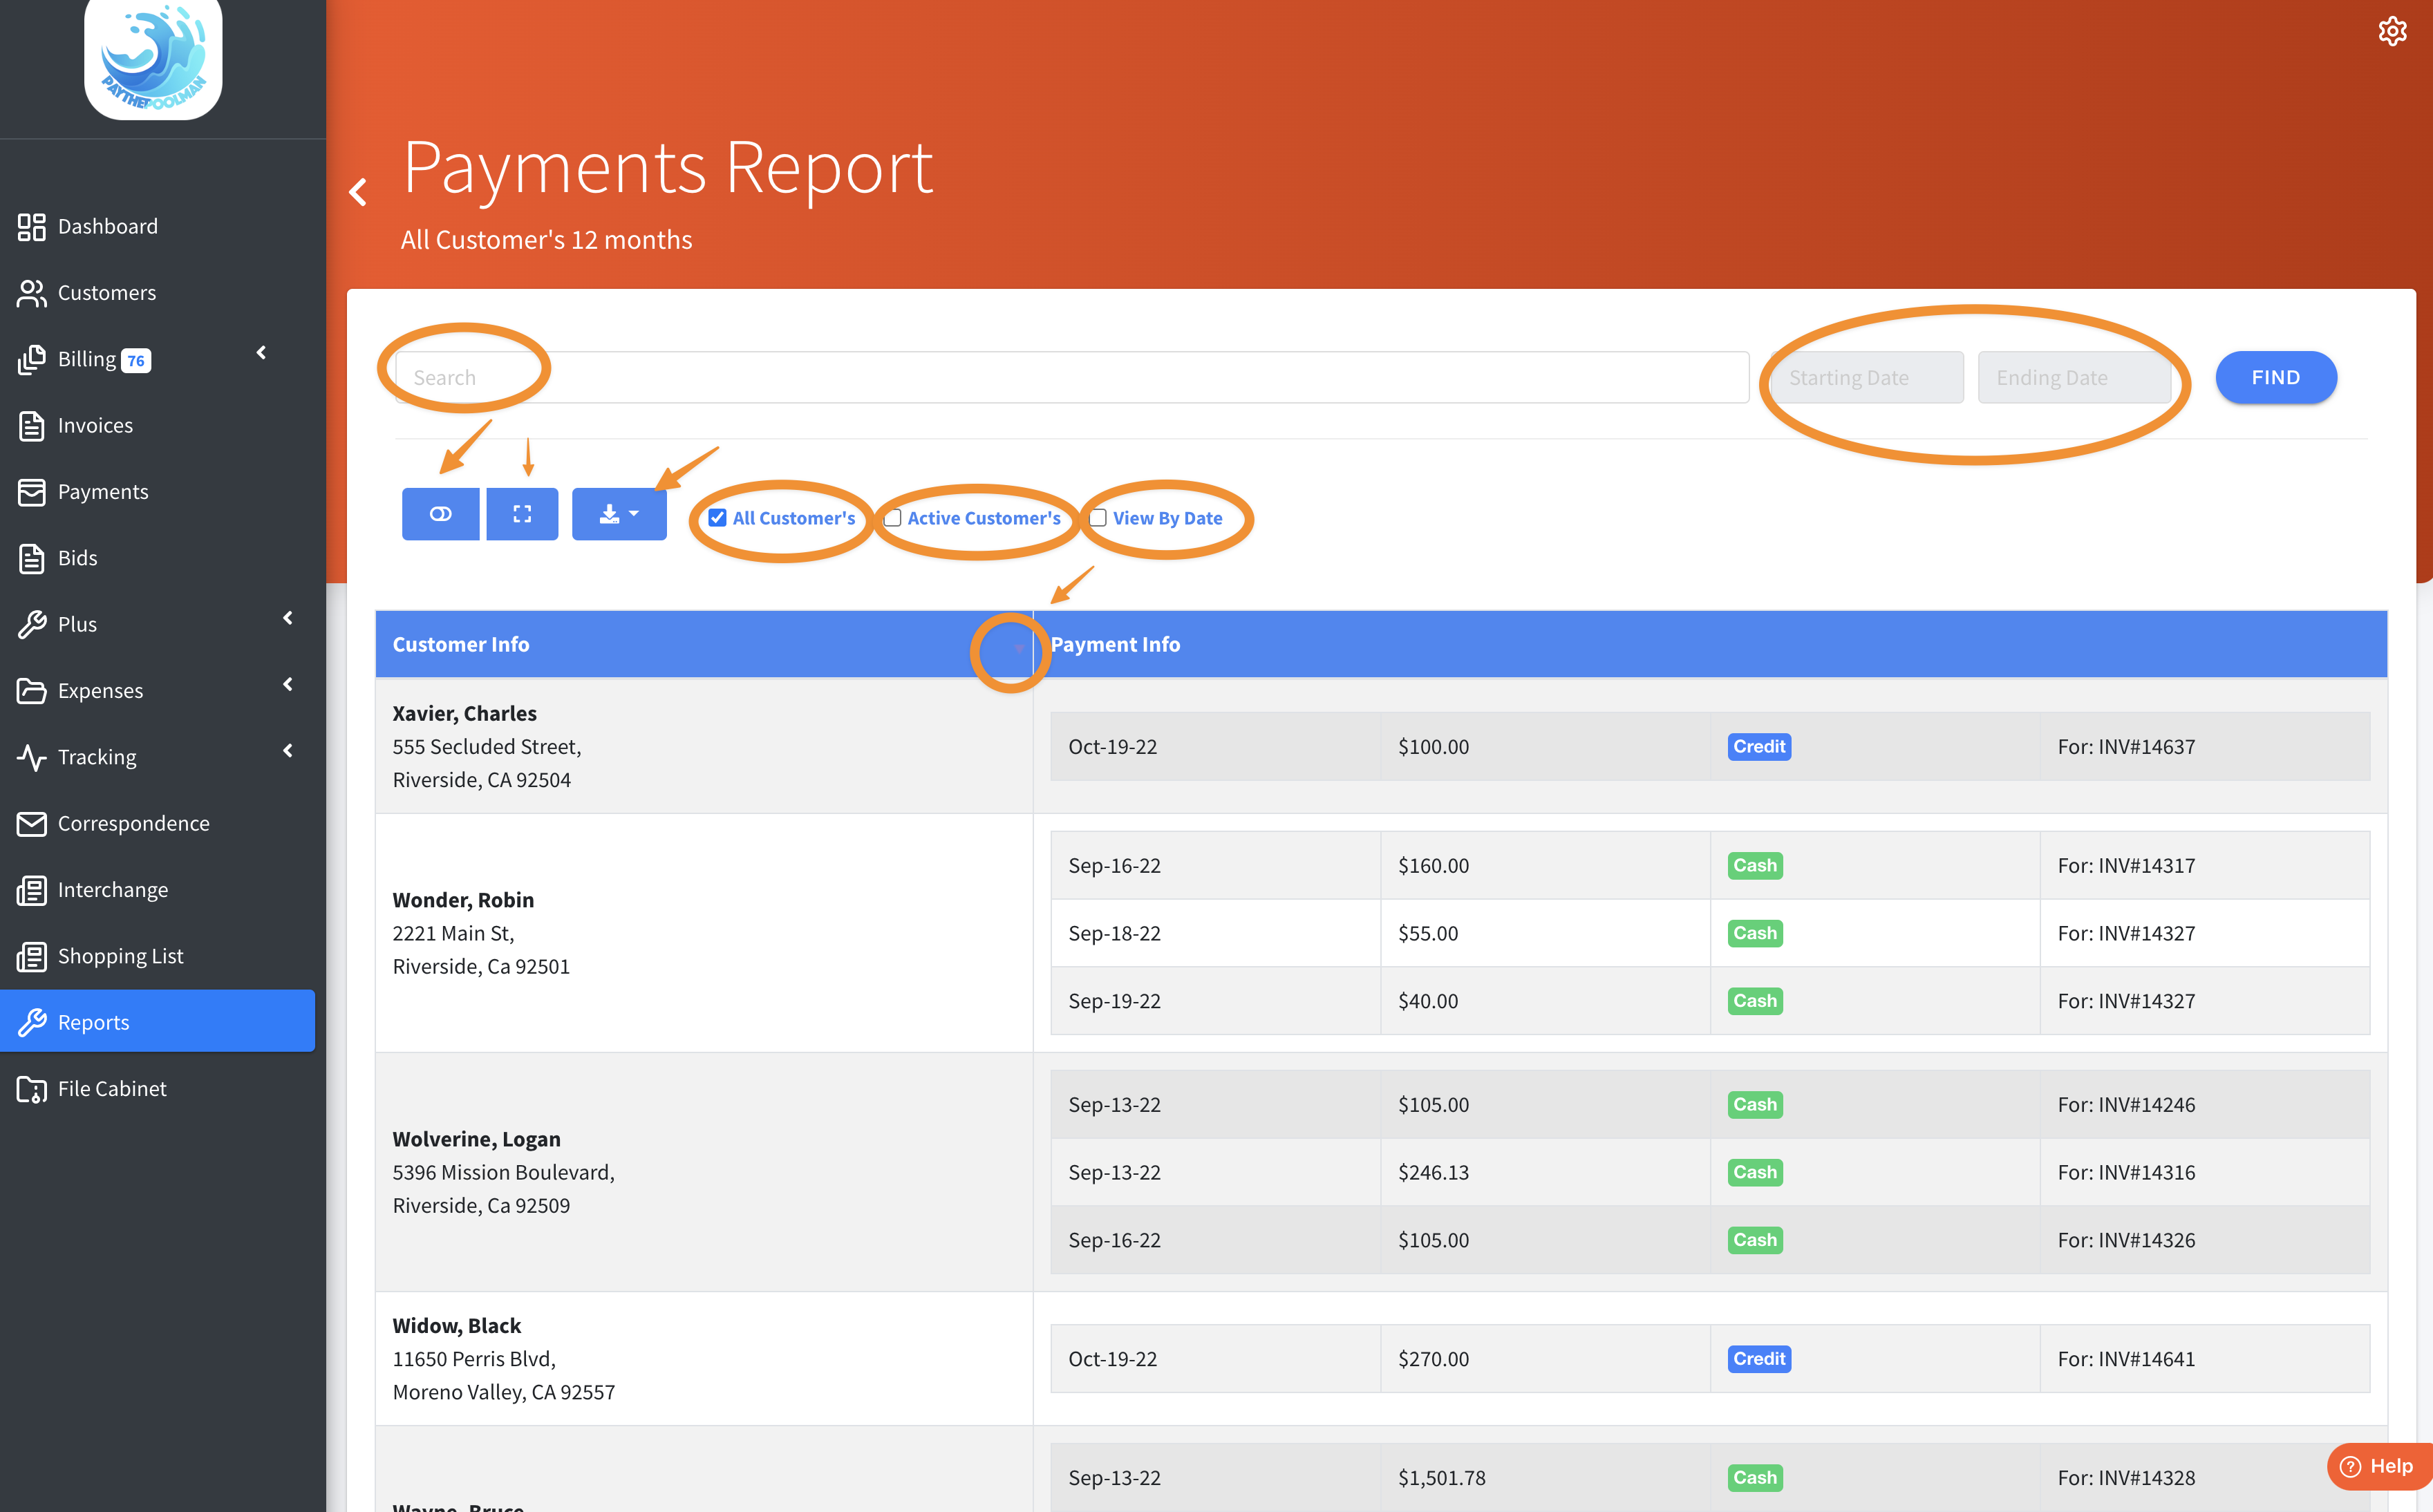The width and height of the screenshot is (2433, 1512).
Task: Enable the Active Customer's checkbox
Action: 893,518
